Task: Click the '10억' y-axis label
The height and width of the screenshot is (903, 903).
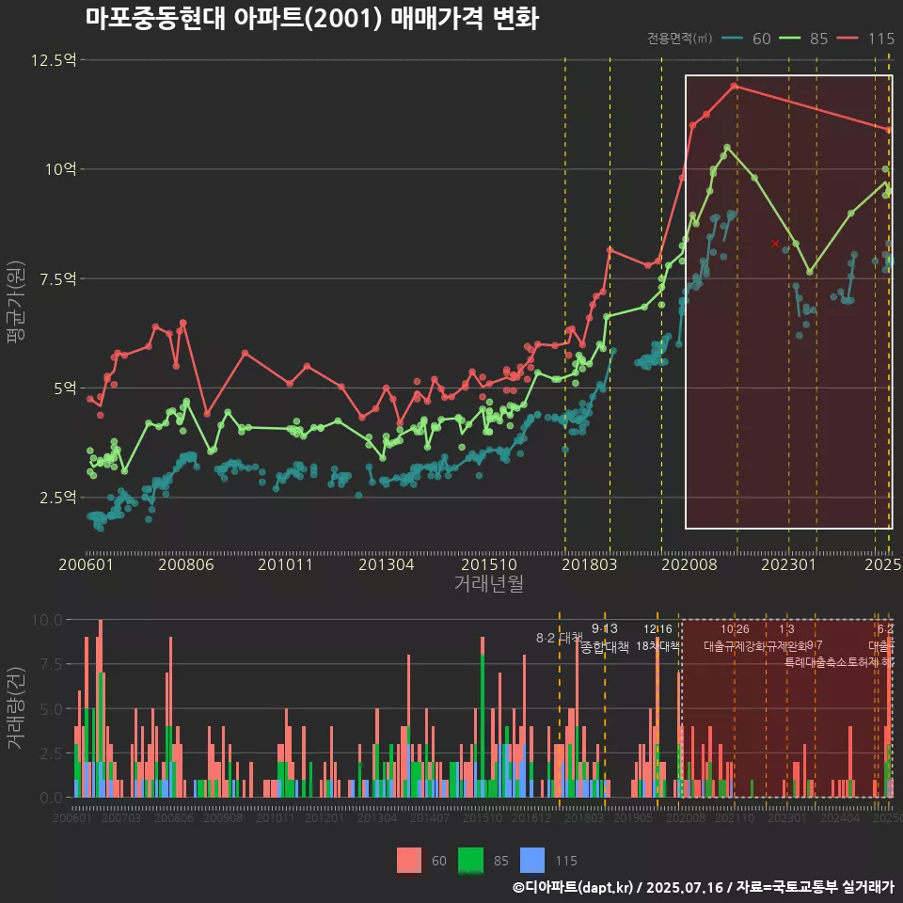Action: 60,169
